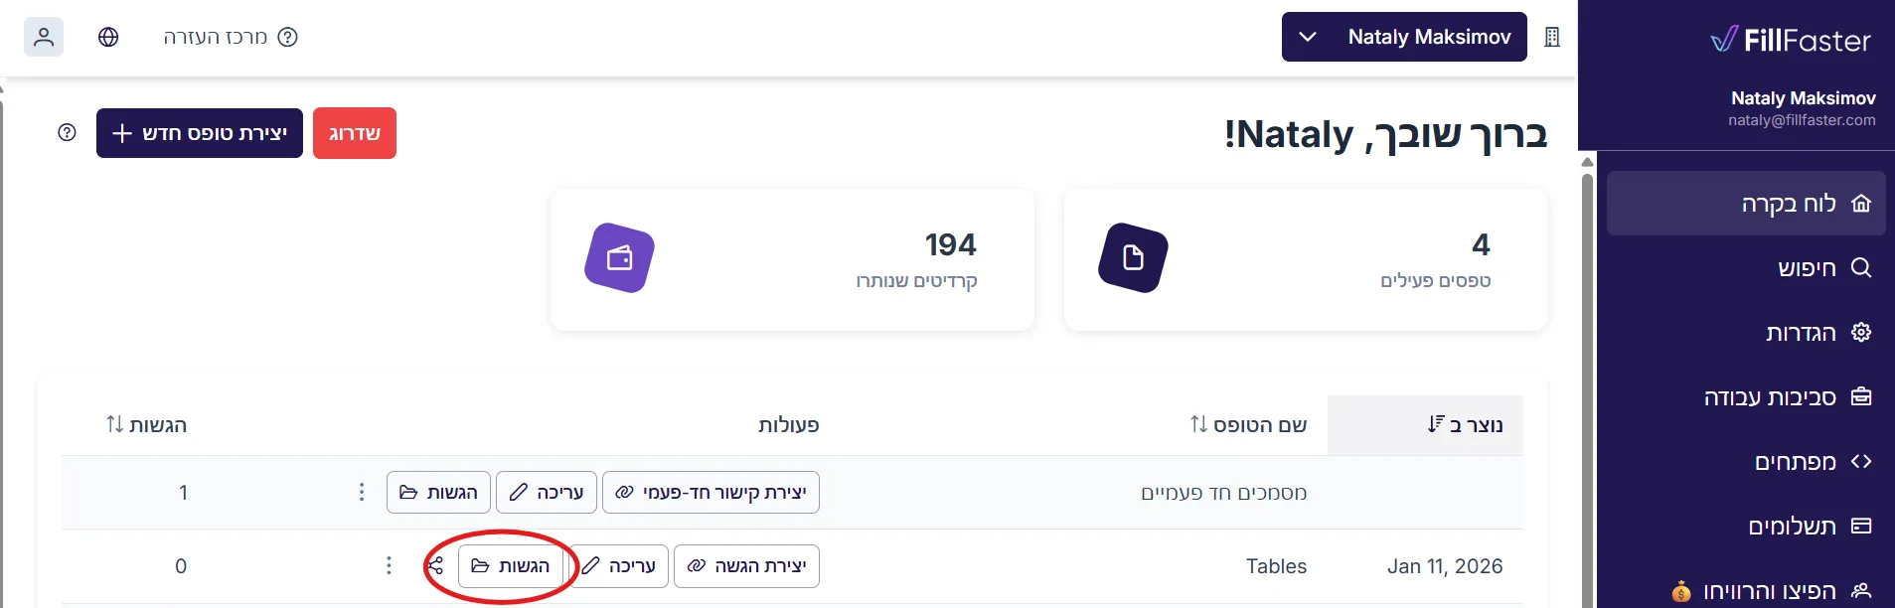Click share icon in Tables row
Viewport: 1895px width, 608px height.
tap(435, 566)
